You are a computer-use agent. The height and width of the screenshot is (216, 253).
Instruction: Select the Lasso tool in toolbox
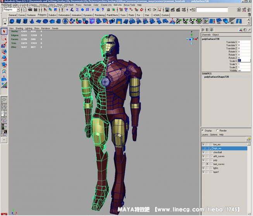click(4, 38)
